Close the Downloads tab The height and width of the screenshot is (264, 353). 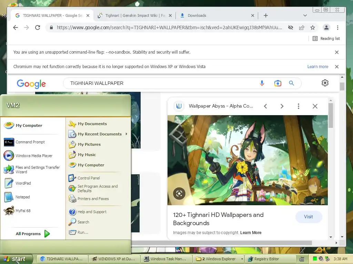click(x=253, y=15)
